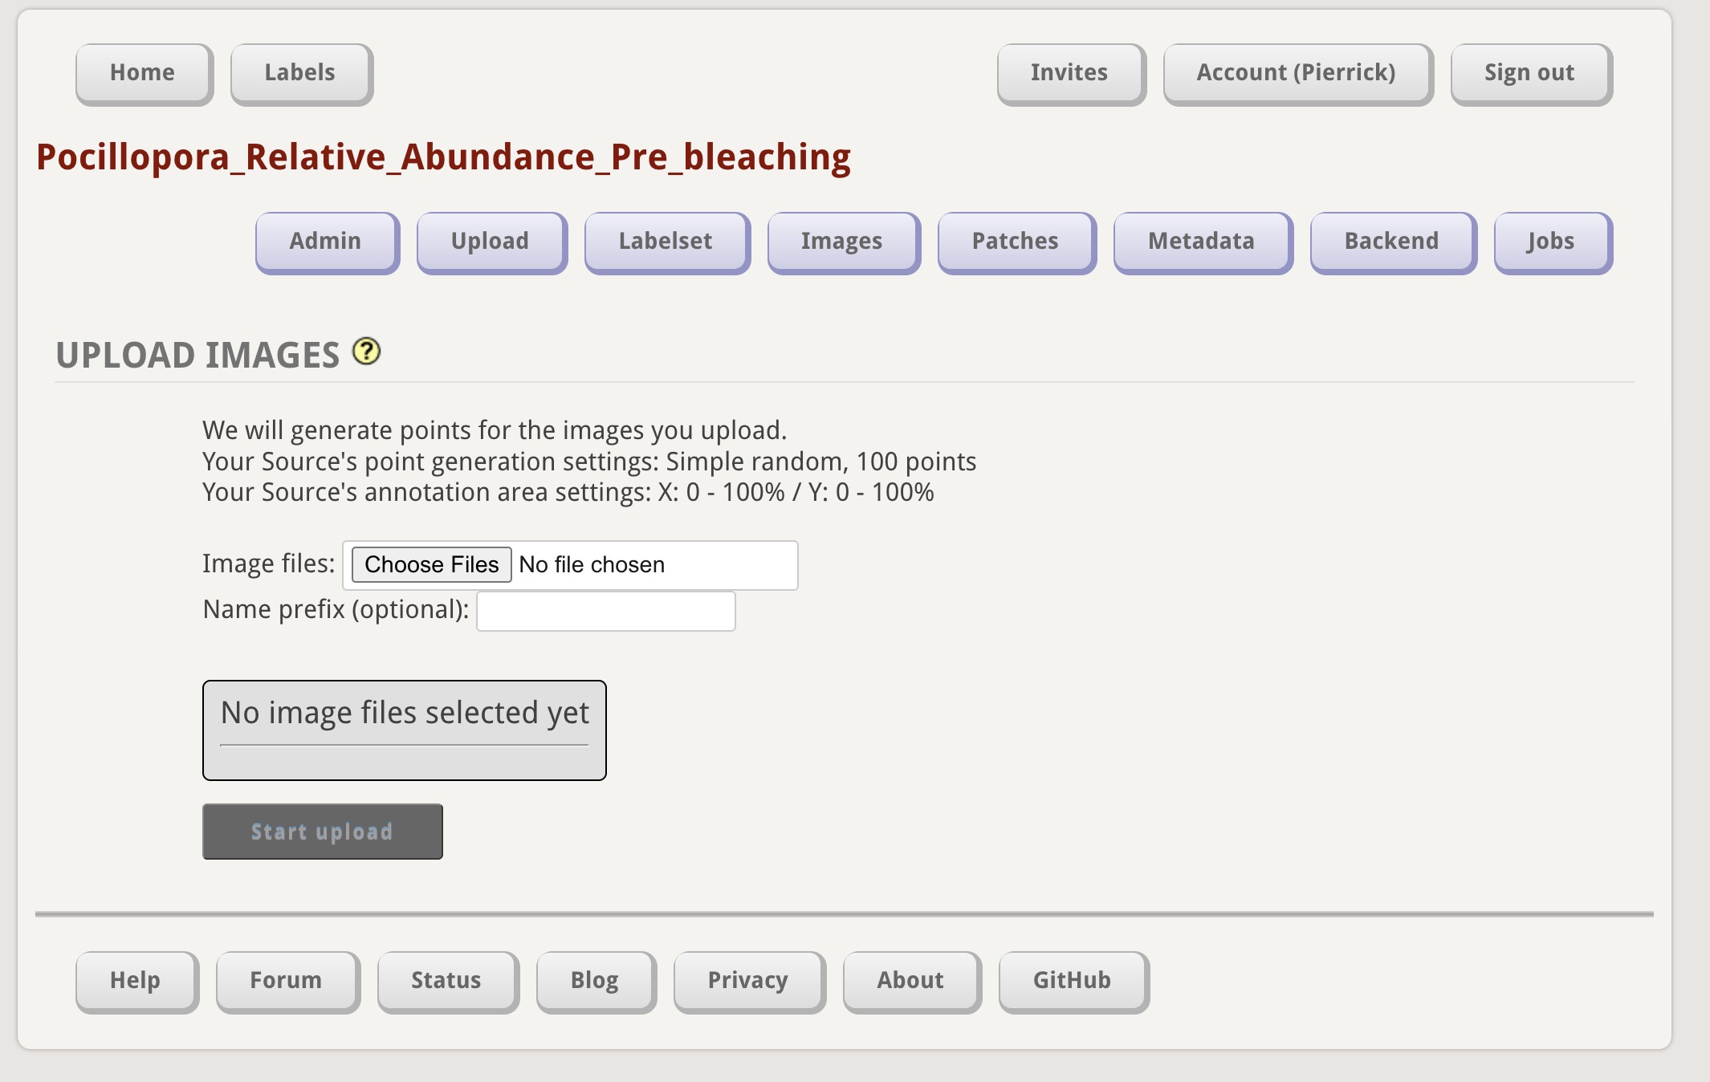Open the Jobs tab
Viewport: 1710px width, 1082px height.
(x=1551, y=242)
